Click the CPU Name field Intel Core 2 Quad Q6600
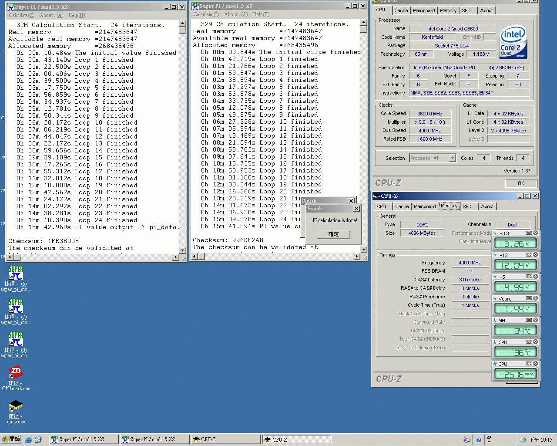The height and width of the screenshot is (446, 557). 452,29
